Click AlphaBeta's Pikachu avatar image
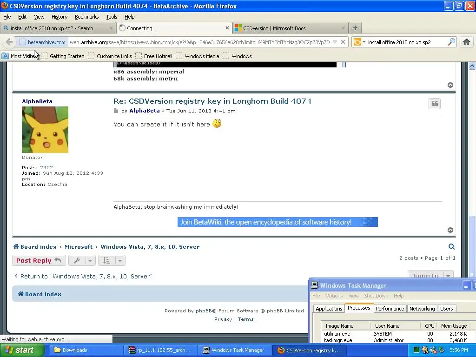Viewport: 476px width, 357px height. (x=45, y=130)
